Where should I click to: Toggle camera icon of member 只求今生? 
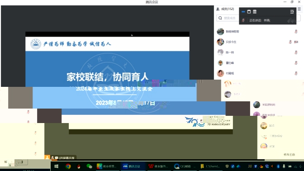point(296,42)
